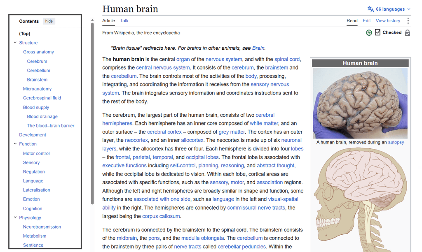
Task: Open the three-dot more options menu
Action: pyautogui.click(x=408, y=21)
